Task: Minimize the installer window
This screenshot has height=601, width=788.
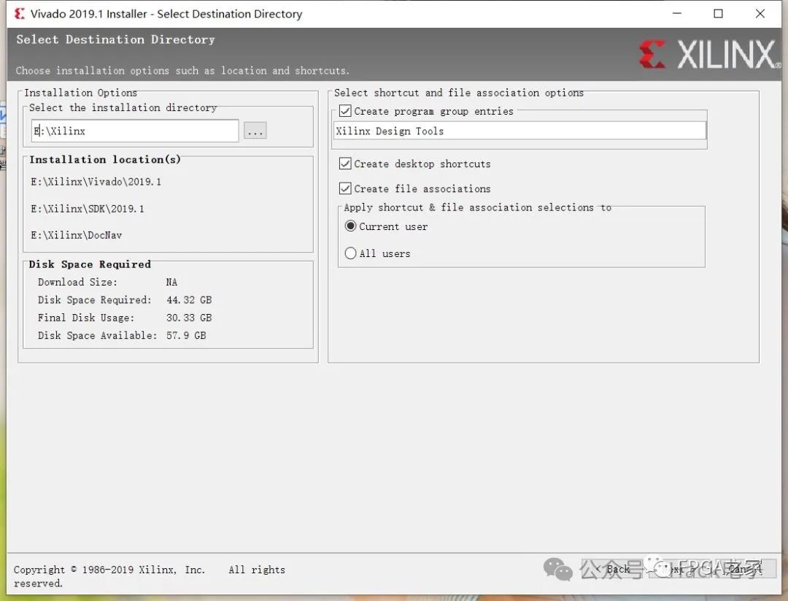Action: (x=677, y=14)
